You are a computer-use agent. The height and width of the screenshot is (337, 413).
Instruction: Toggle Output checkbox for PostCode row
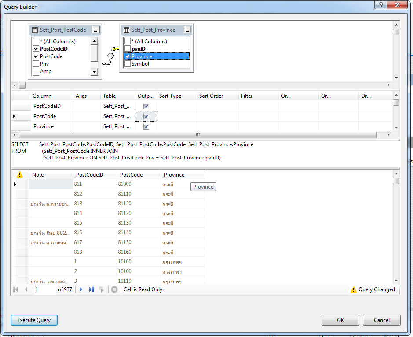[146, 116]
